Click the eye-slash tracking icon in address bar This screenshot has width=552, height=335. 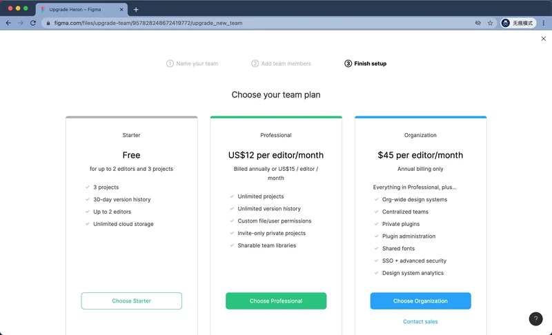tap(477, 23)
